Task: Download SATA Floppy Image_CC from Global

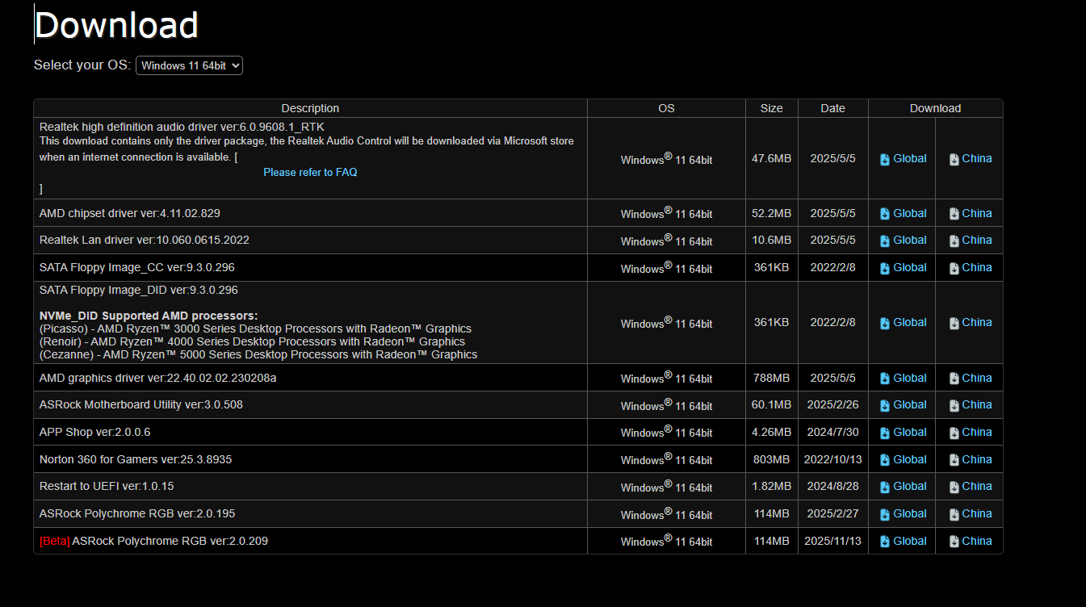Action: 903,268
